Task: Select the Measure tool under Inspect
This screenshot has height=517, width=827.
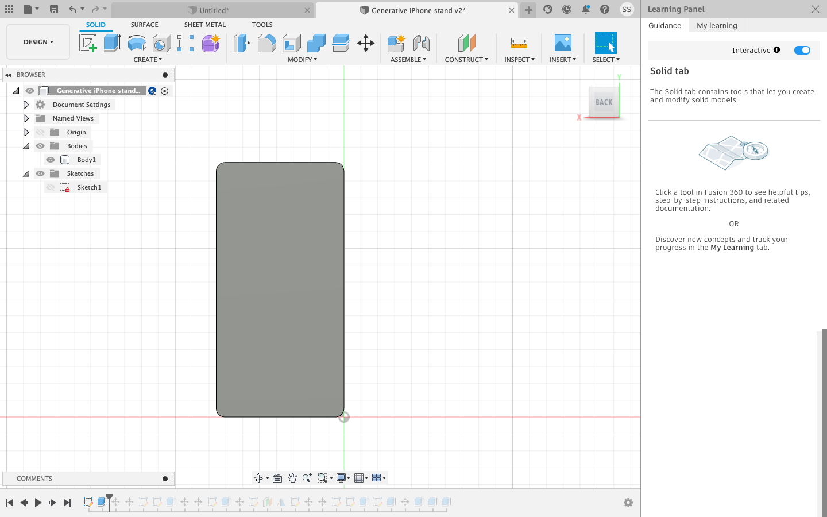Action: click(519, 43)
